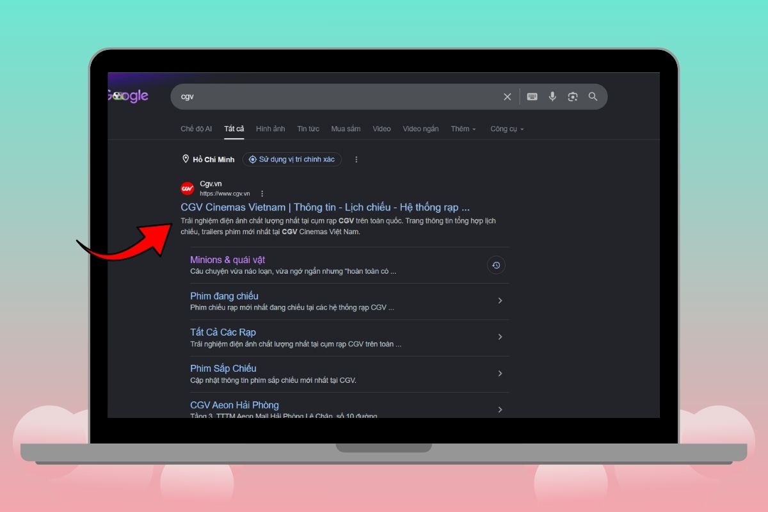This screenshot has width=768, height=512.
Task: Switch to the Video tab
Action: tap(381, 129)
